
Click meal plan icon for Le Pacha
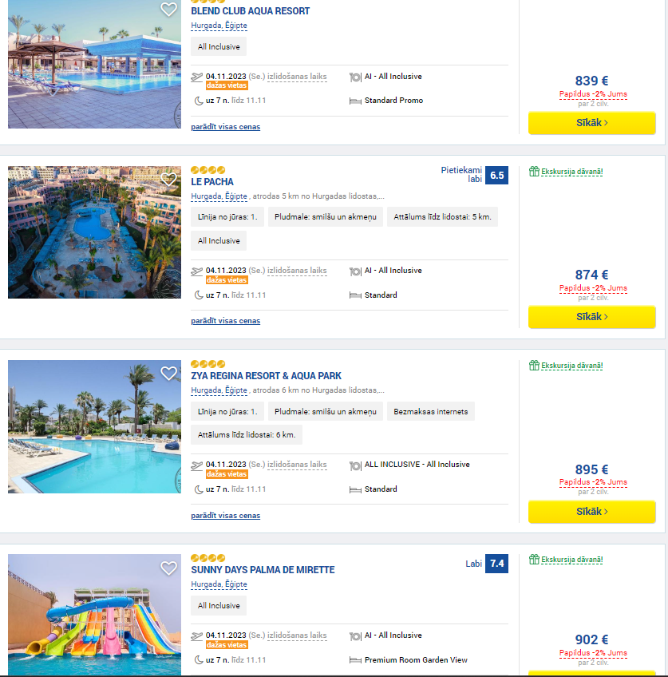click(x=355, y=271)
